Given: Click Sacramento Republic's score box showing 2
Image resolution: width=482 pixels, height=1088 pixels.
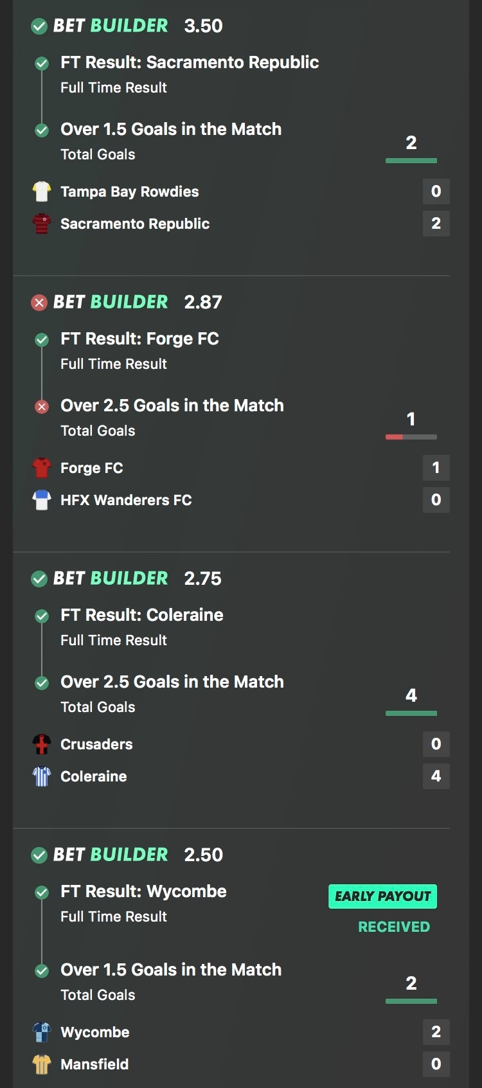Looking at the screenshot, I should tap(436, 224).
